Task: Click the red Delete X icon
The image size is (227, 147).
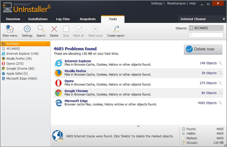Action: [x=54, y=29]
